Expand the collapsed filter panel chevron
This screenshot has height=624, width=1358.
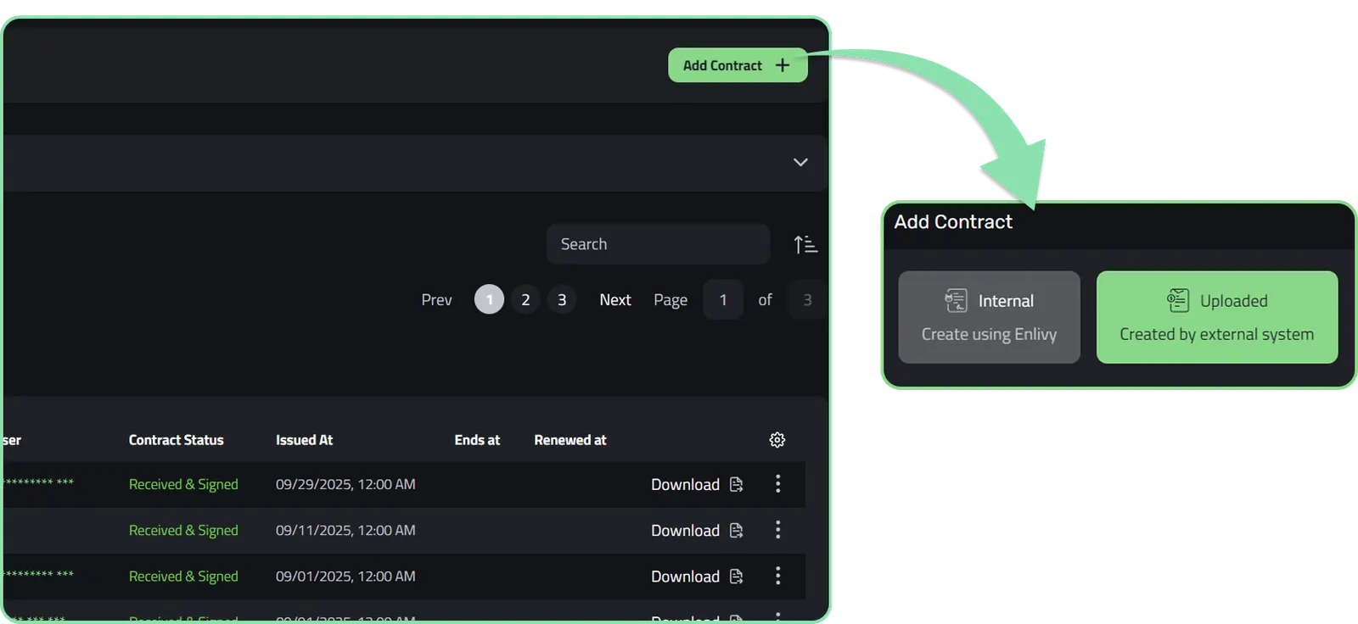800,162
